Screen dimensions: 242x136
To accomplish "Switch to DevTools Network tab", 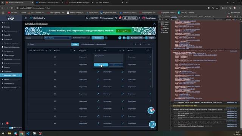I will 186,17.
